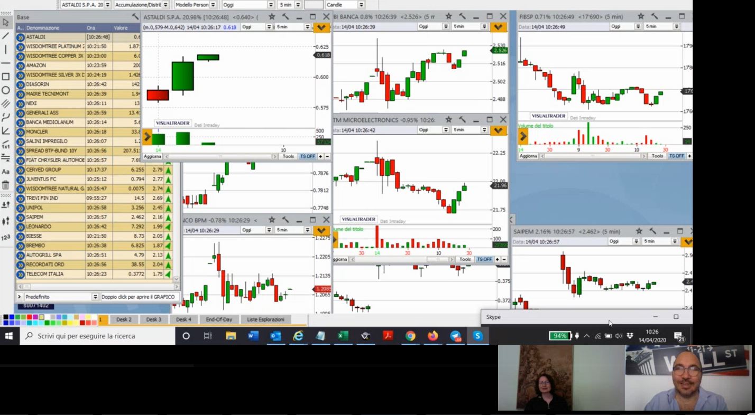Click the Windows search box
Image resolution: width=755 pixels, height=415 pixels.
(x=97, y=336)
